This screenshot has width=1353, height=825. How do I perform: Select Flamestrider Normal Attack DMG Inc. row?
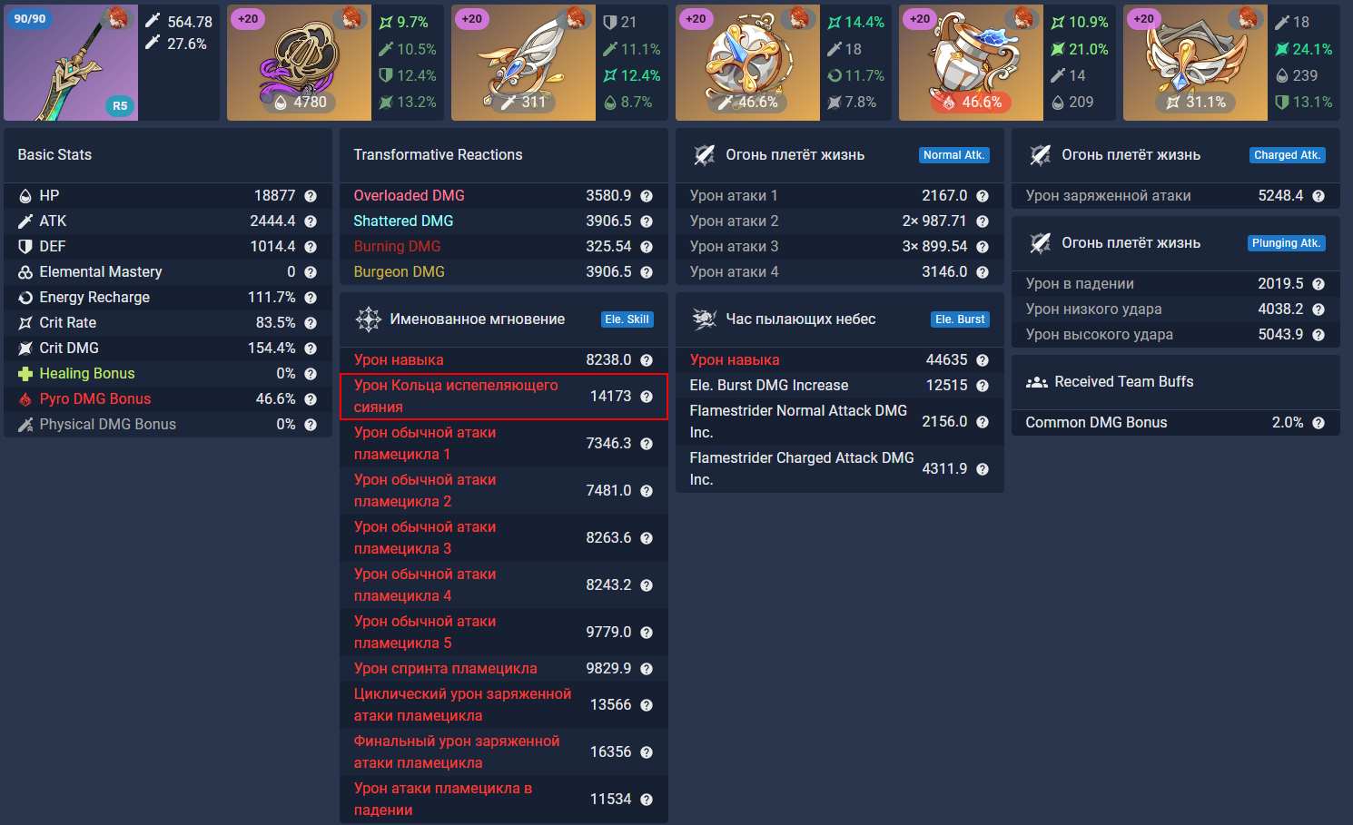click(840, 422)
